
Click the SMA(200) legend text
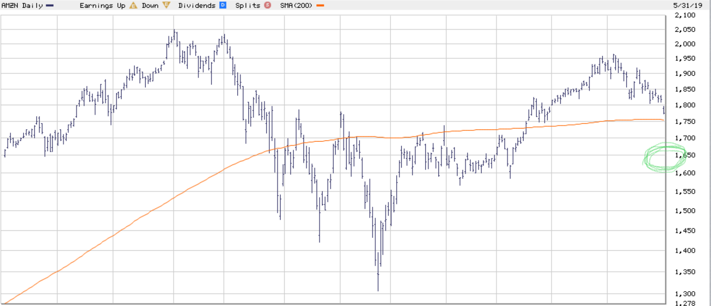point(296,5)
